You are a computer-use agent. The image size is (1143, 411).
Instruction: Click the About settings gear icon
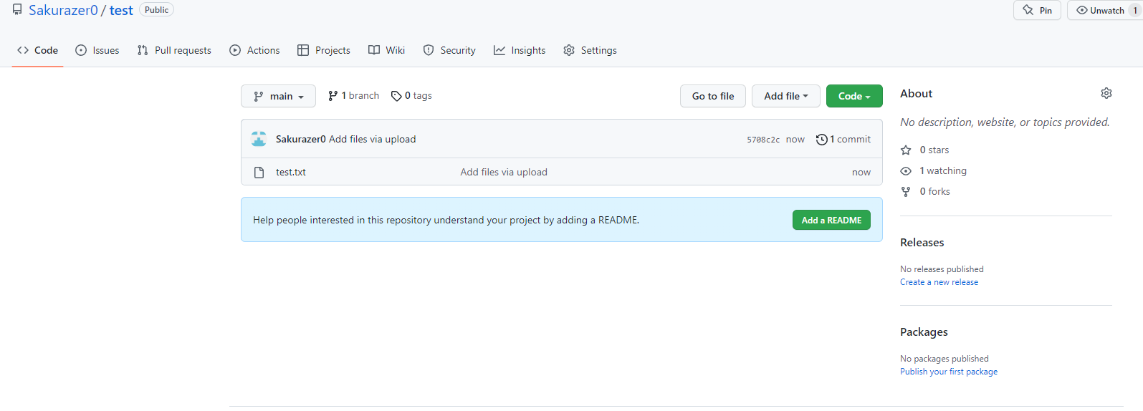(1106, 94)
